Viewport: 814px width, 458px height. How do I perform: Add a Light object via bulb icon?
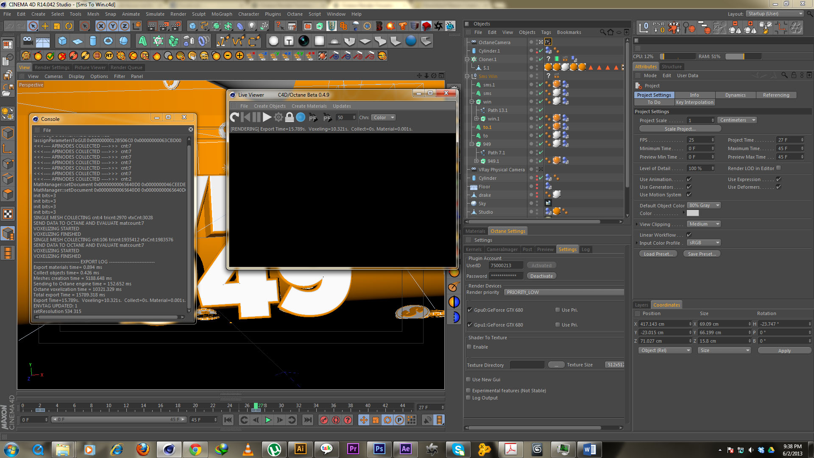pyautogui.click(x=252, y=26)
